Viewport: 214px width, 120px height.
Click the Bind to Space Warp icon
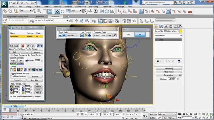coord(16,11)
